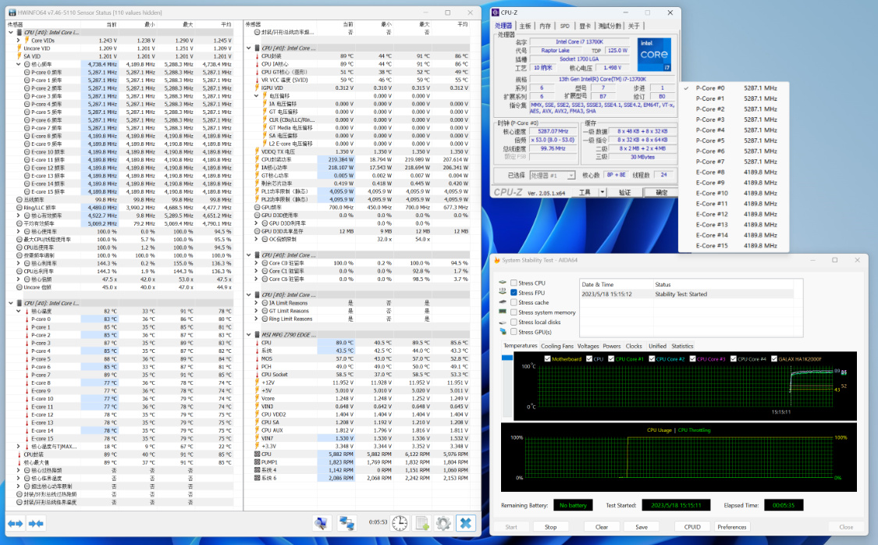Image resolution: width=878 pixels, height=545 pixels.
Task: Select E-Core #8 in the core list
Action: coord(710,173)
